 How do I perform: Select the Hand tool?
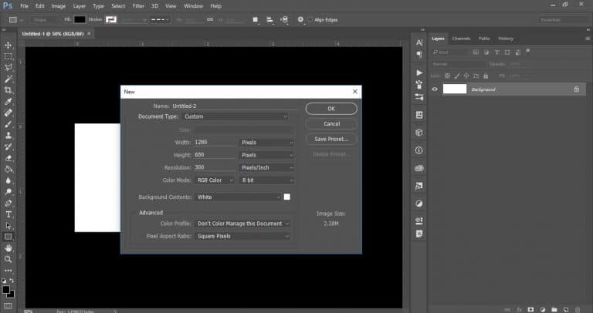[x=8, y=248]
